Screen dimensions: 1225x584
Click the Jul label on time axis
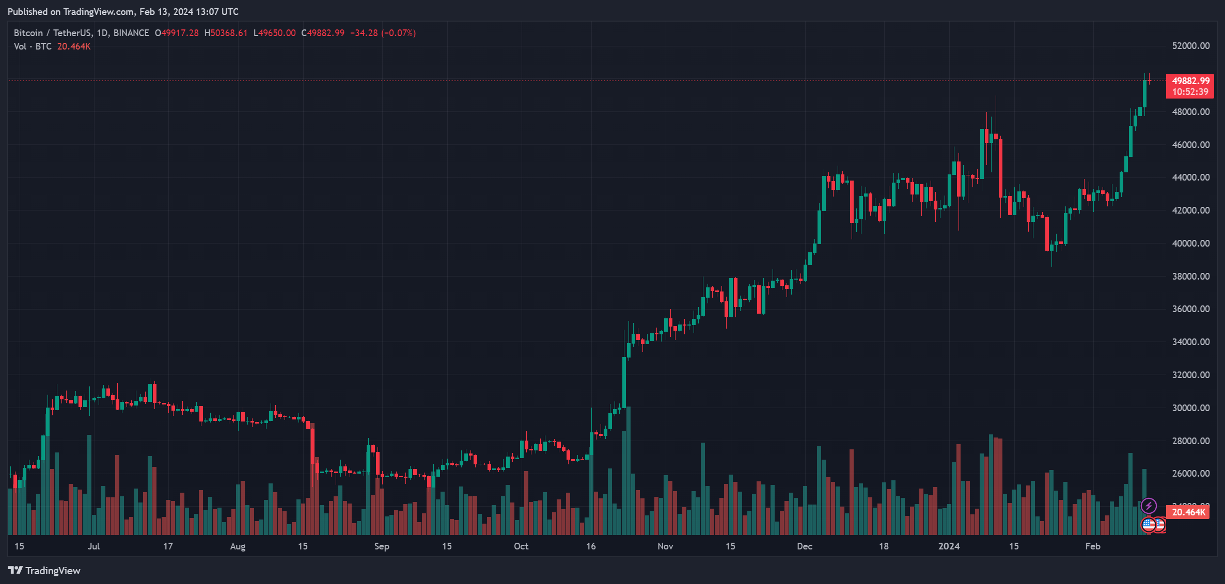pos(93,546)
